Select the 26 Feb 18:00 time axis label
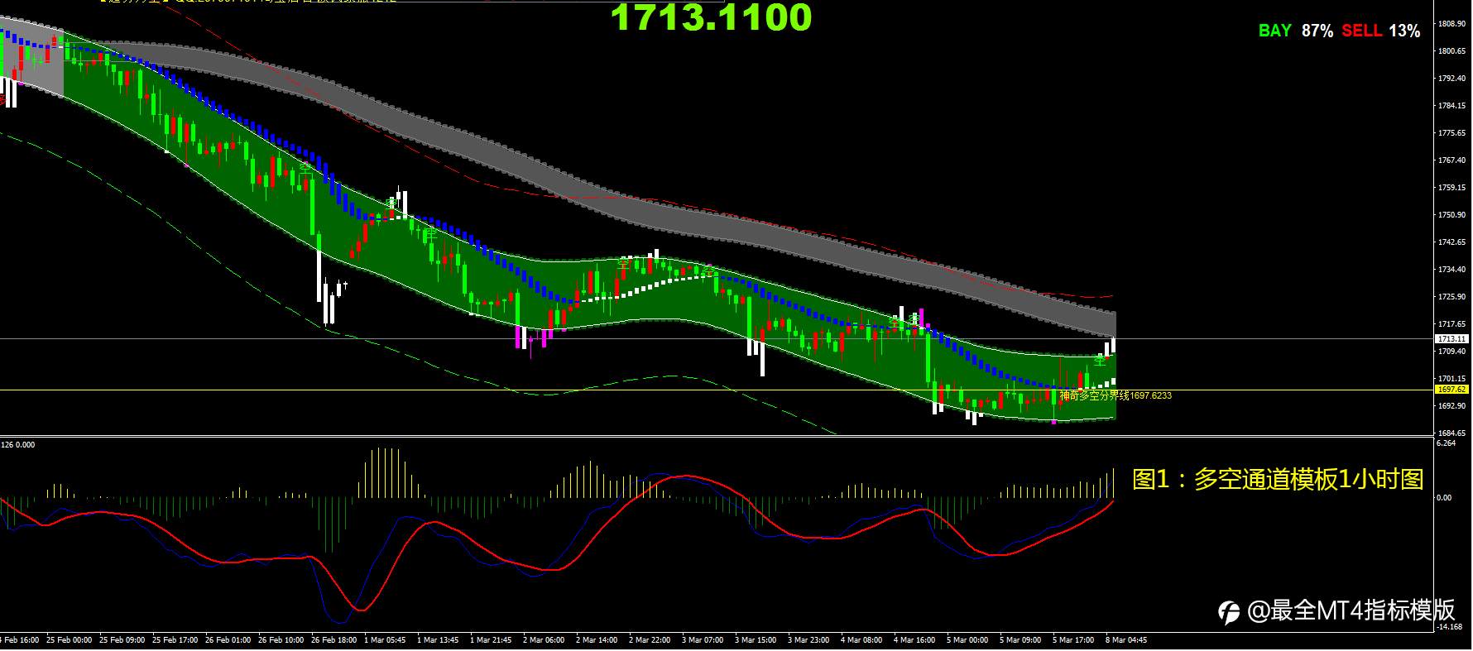The height and width of the screenshot is (651, 1473). click(x=334, y=640)
